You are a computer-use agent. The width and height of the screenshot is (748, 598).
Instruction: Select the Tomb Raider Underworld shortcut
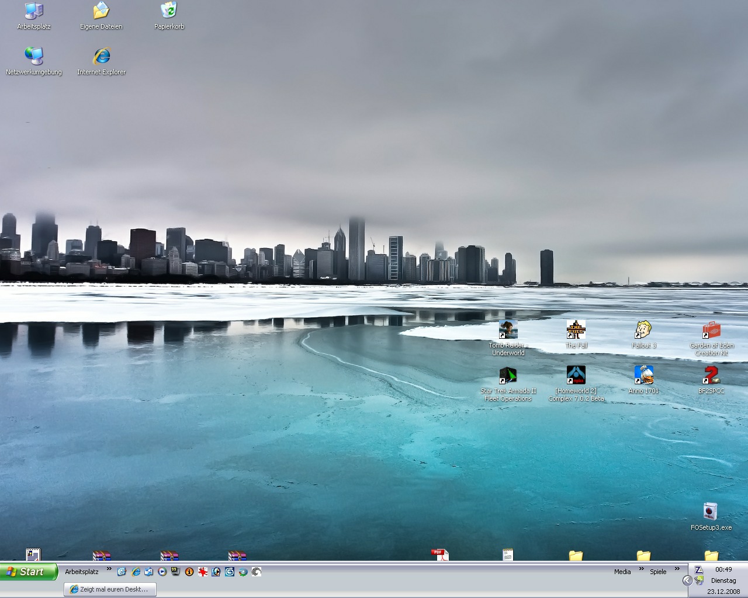tap(508, 331)
